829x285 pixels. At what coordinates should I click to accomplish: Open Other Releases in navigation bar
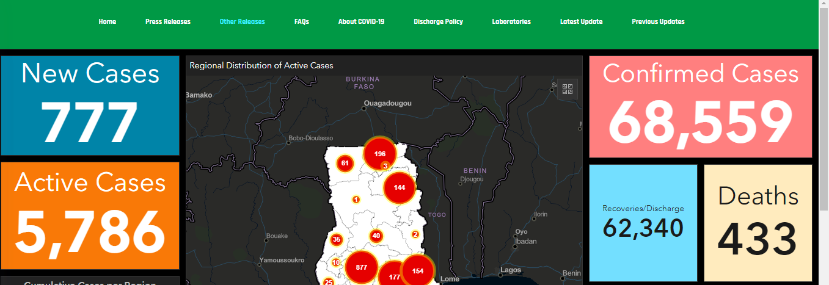243,21
